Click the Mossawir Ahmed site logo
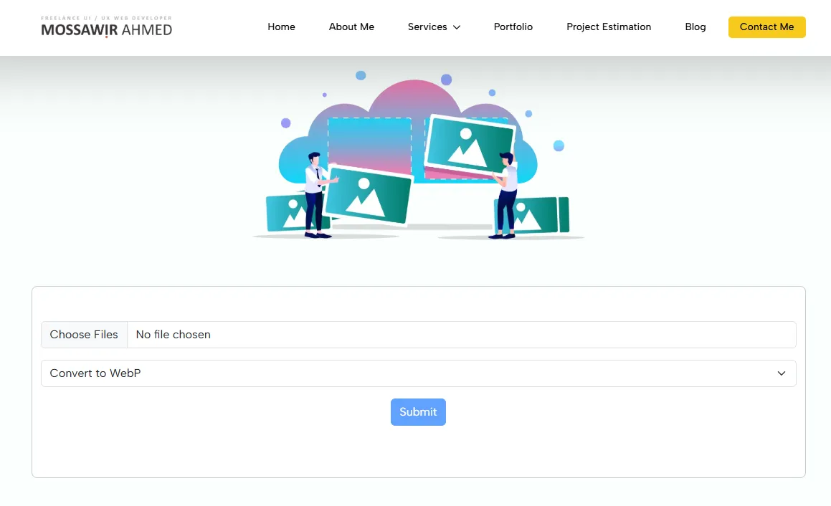 coord(106,27)
